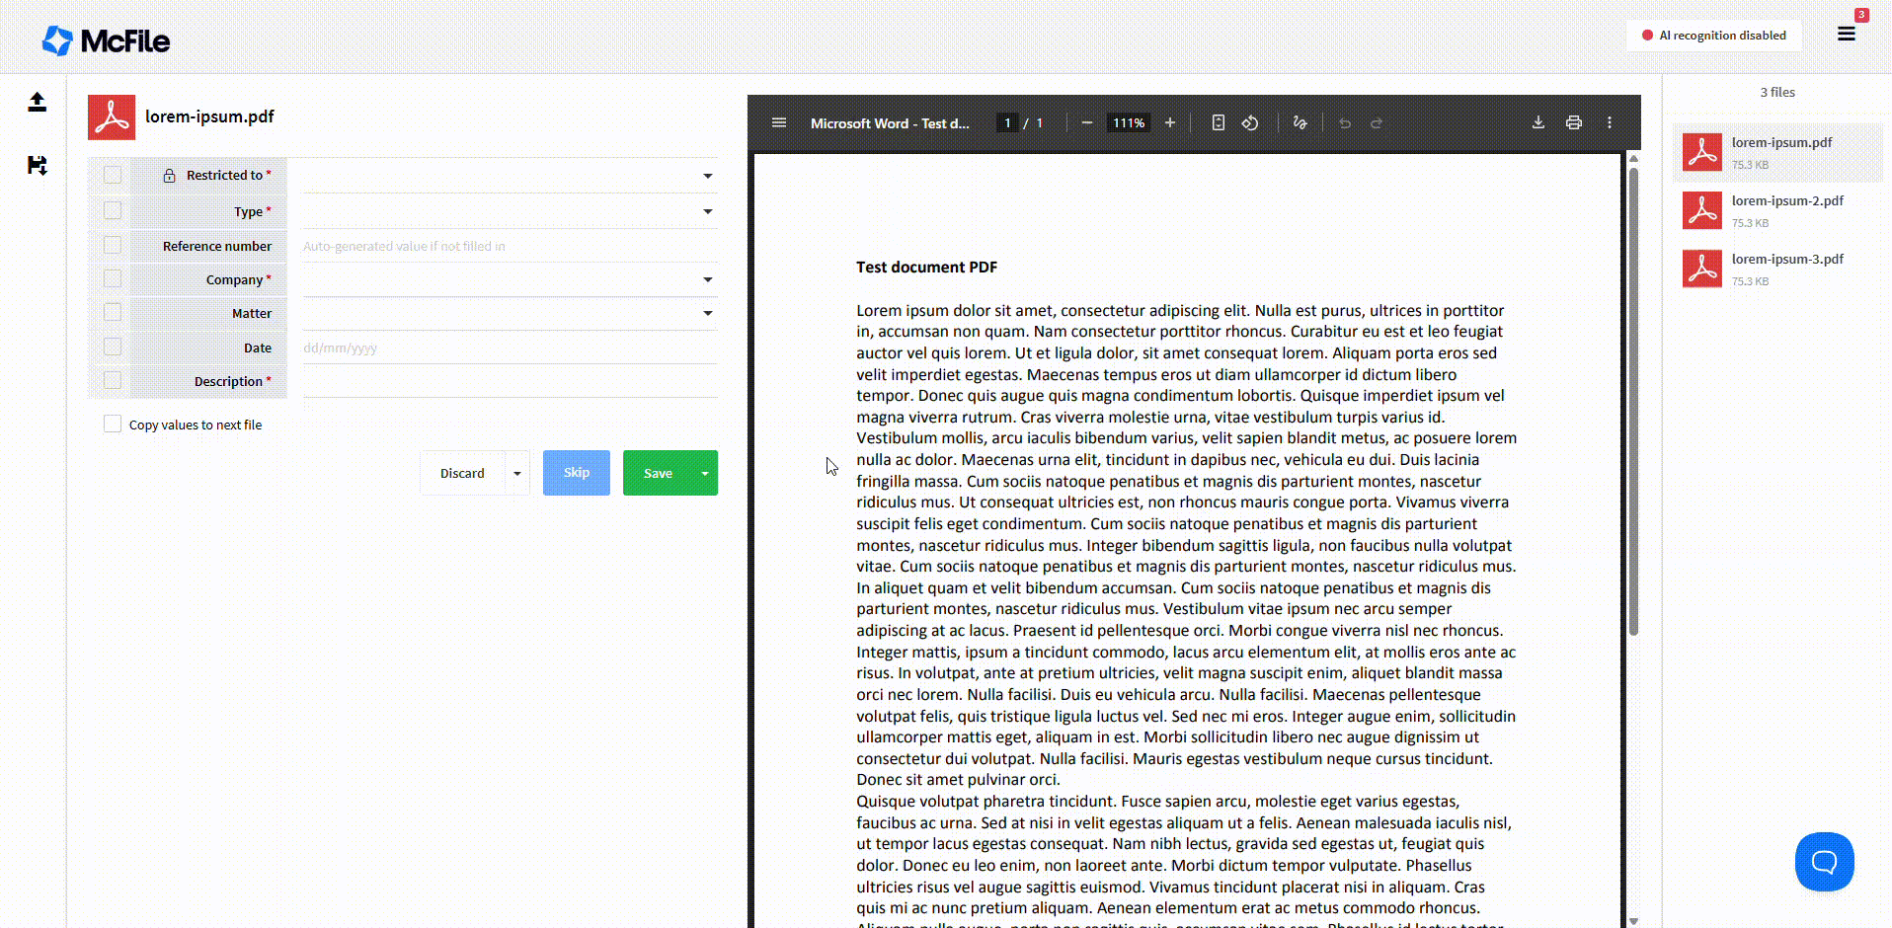This screenshot has height=928, width=1892.
Task: Click the fit to page icon
Action: (1219, 123)
